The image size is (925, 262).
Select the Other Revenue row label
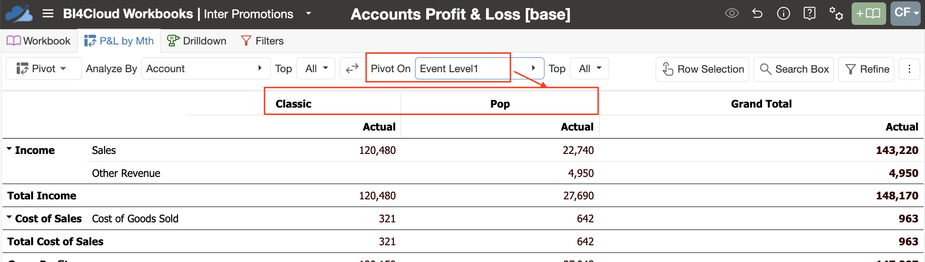point(126,173)
